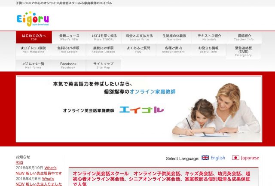Open the Regular Lesson menu item
Screen dimensions: 275x186
(x=103, y=49)
